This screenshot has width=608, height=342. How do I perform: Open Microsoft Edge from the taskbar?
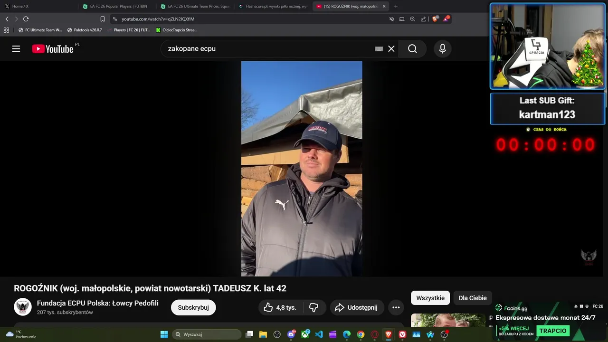coord(347,334)
